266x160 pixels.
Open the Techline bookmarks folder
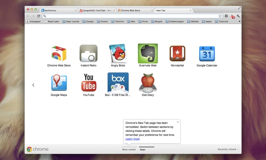118,22
